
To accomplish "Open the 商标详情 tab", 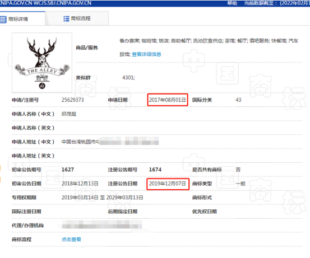I will click(x=22, y=18).
